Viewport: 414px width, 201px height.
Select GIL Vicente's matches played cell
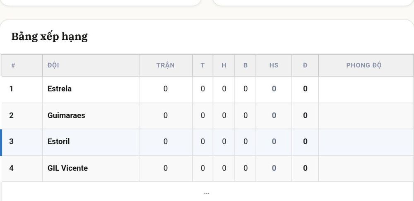[x=166, y=169]
